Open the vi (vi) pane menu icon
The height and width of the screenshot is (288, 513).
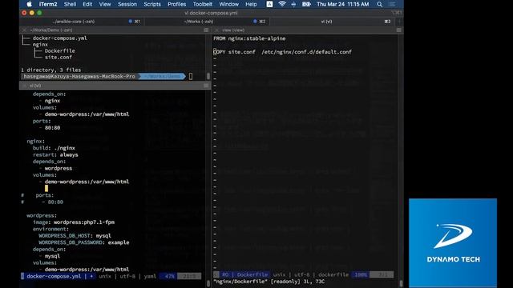point(206,86)
